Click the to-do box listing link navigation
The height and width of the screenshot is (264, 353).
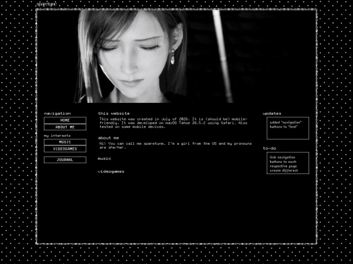pyautogui.click(x=288, y=163)
